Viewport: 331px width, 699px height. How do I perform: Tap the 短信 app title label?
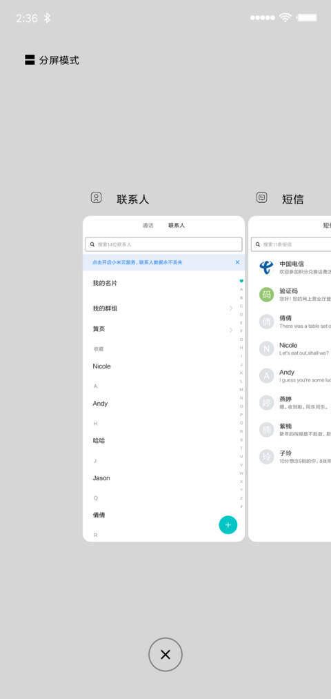(x=292, y=199)
